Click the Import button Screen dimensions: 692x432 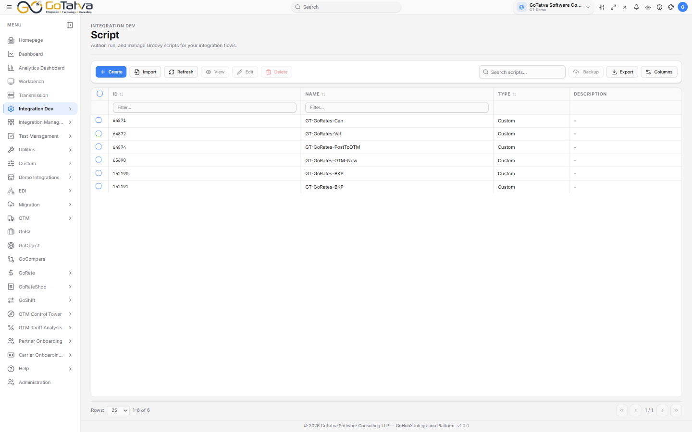click(145, 72)
